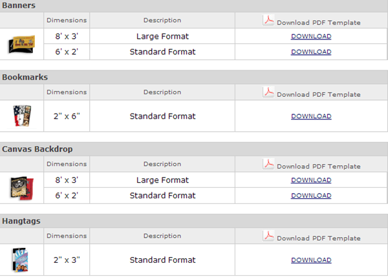Image resolution: width=388 pixels, height=277 pixels.
Task: Download the Bookmarks 2" x 6" template
Action: point(311,116)
